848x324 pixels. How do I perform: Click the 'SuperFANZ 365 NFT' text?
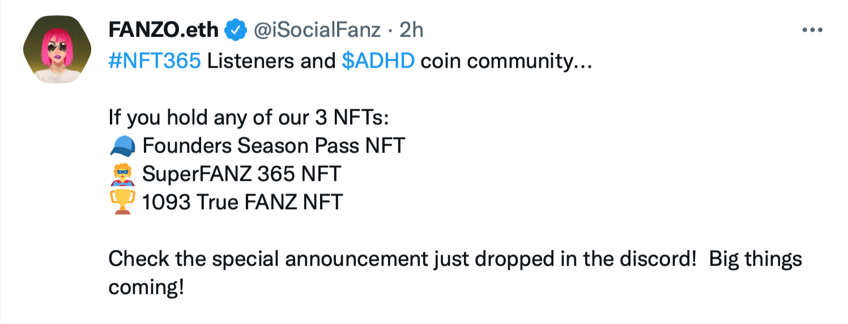click(241, 174)
